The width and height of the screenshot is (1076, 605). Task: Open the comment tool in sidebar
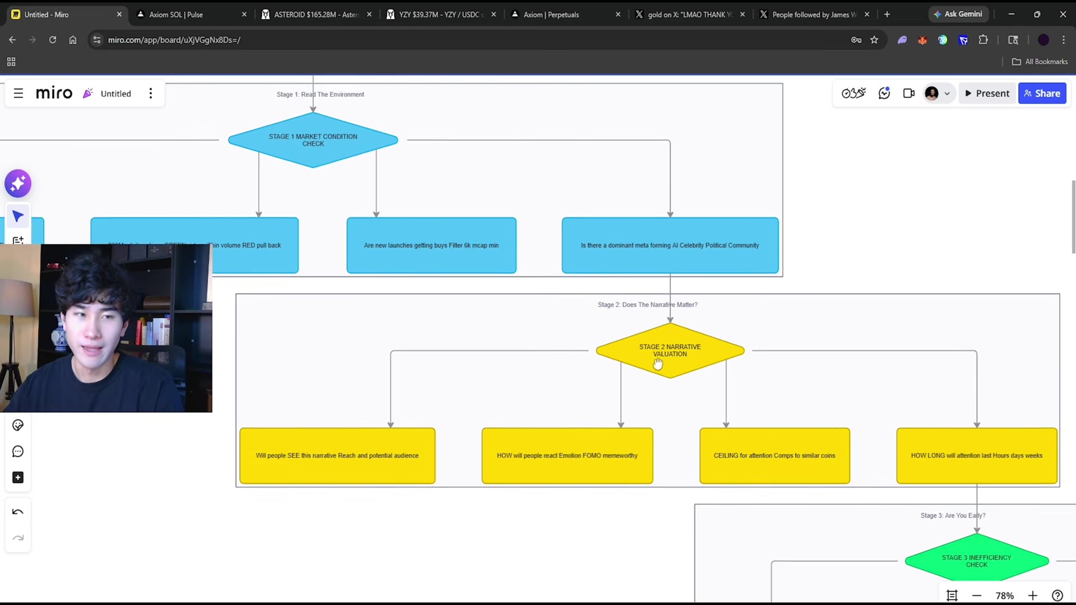pyautogui.click(x=18, y=452)
